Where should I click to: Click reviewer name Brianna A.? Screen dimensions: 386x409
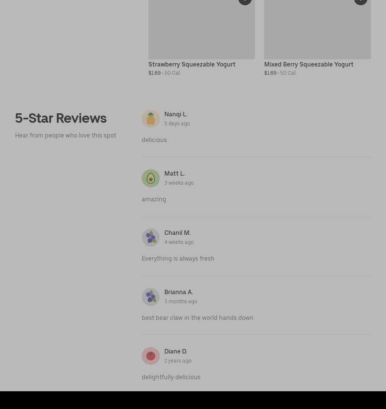179,292
